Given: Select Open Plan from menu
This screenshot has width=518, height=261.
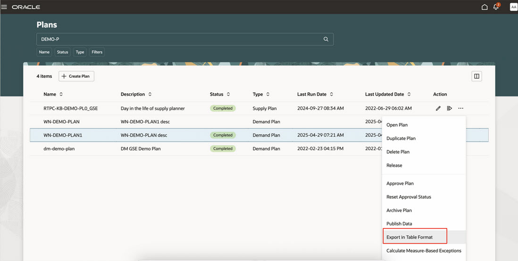Looking at the screenshot, I should point(424,125).
